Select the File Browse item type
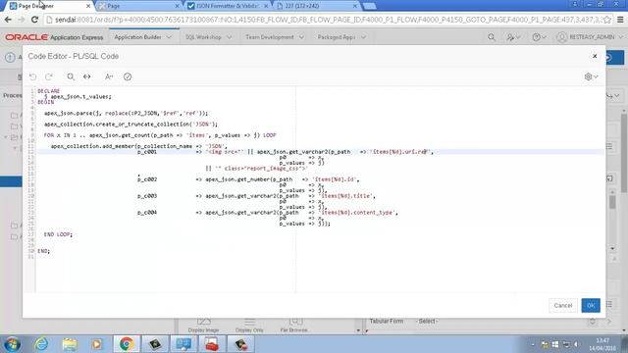Screen dimensions: 628x353 pyautogui.click(x=294, y=325)
